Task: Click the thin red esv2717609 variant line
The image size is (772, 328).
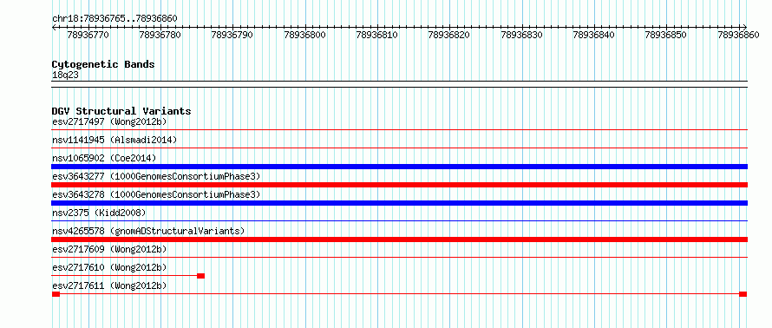Action: 399,257
